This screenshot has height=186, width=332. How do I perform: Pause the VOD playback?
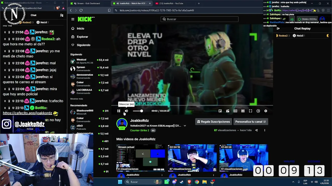[119, 111]
